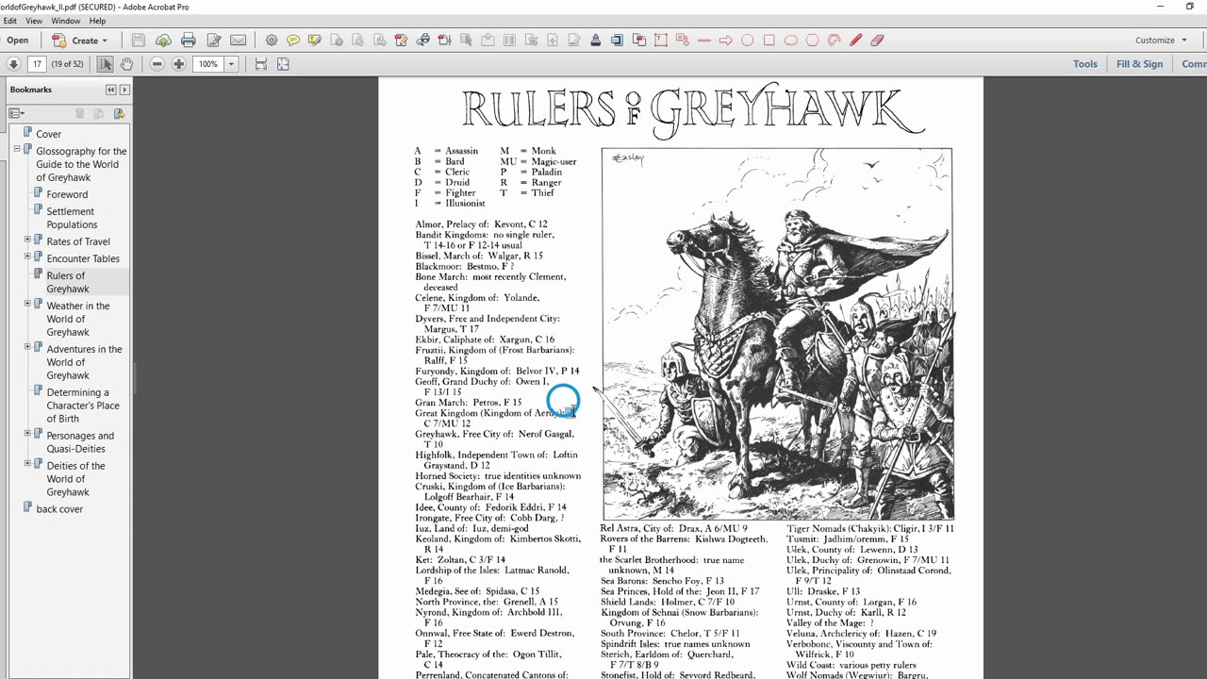Expand Adventures in the World bookmark
The width and height of the screenshot is (1207, 679).
point(27,347)
